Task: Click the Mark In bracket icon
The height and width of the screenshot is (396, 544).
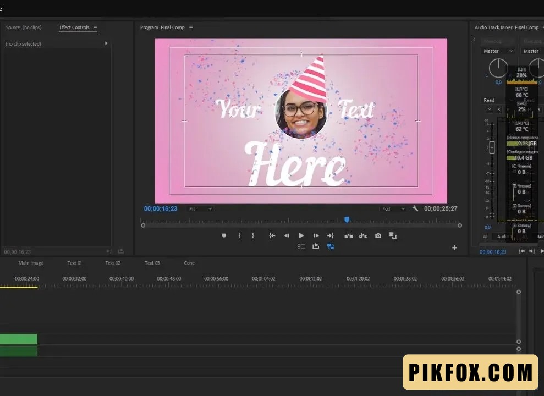Action: point(239,235)
